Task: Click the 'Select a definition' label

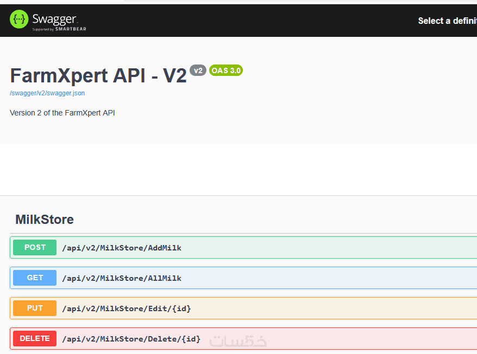Action: [447, 21]
